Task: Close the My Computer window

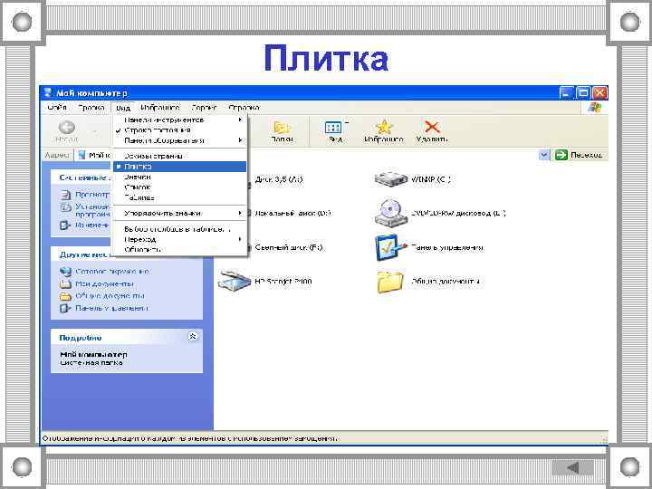Action: (x=599, y=92)
